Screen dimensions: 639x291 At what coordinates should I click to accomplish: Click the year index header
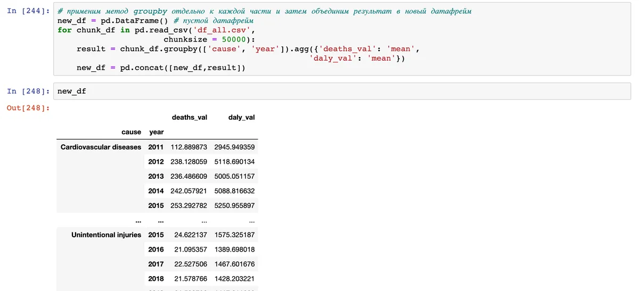pyautogui.click(x=156, y=132)
